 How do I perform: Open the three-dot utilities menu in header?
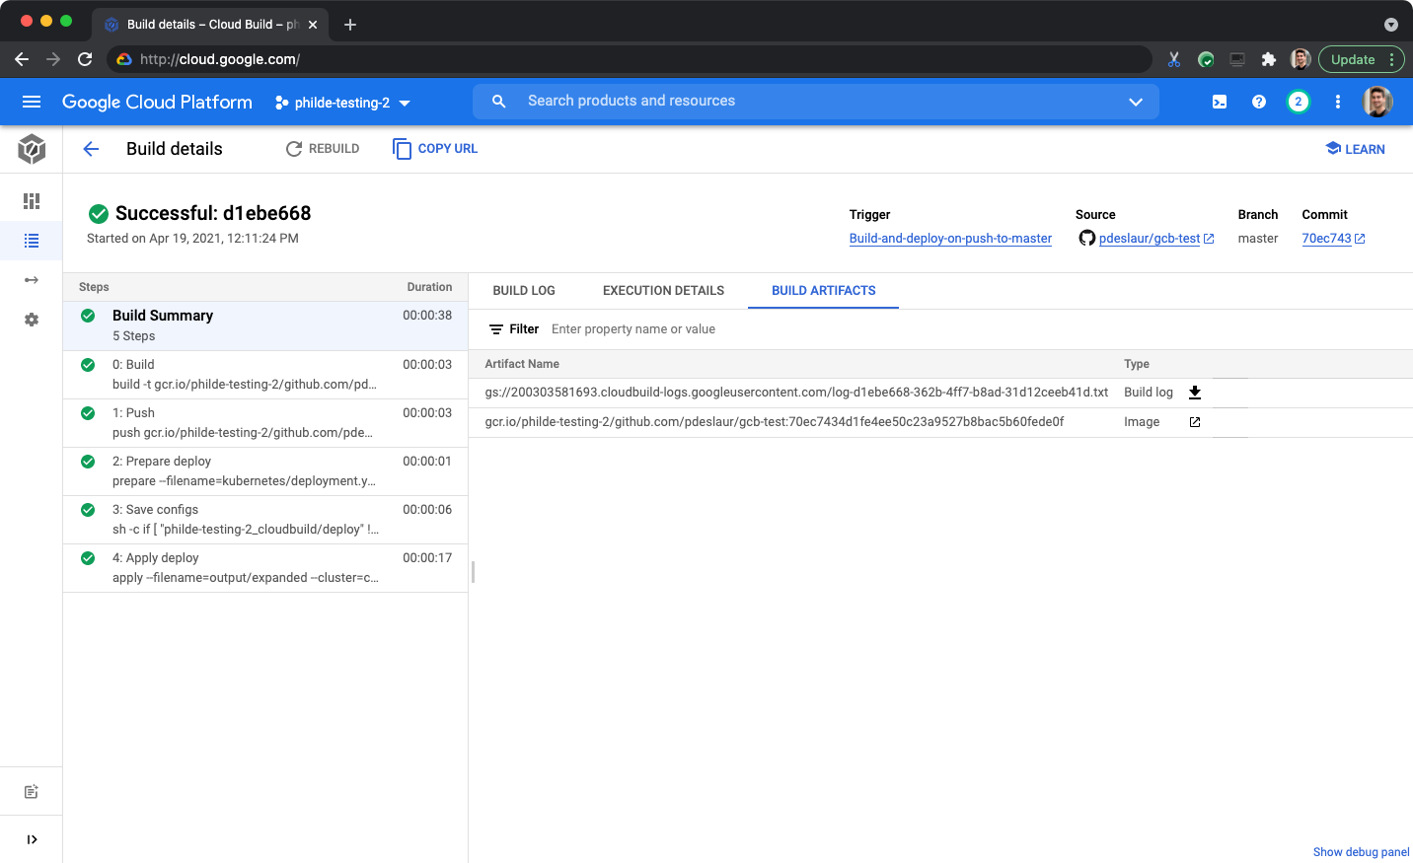tap(1338, 102)
